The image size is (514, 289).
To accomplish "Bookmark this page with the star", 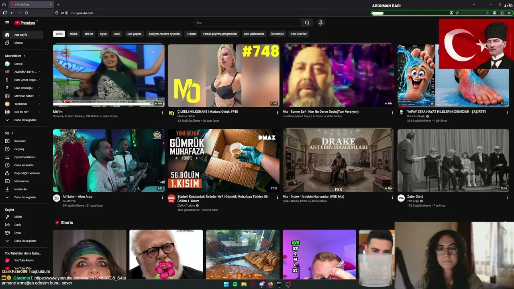I will click(457, 13).
